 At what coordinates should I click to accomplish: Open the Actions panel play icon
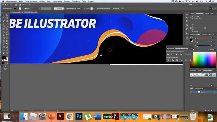(187, 33)
